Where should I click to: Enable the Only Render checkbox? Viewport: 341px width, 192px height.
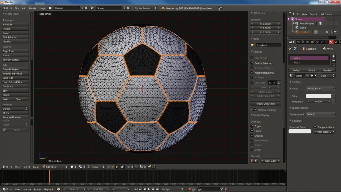coord(252,58)
